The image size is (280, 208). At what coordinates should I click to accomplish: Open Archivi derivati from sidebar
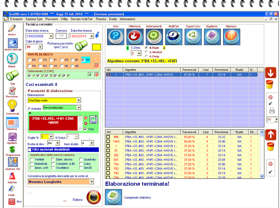[x=12, y=43]
